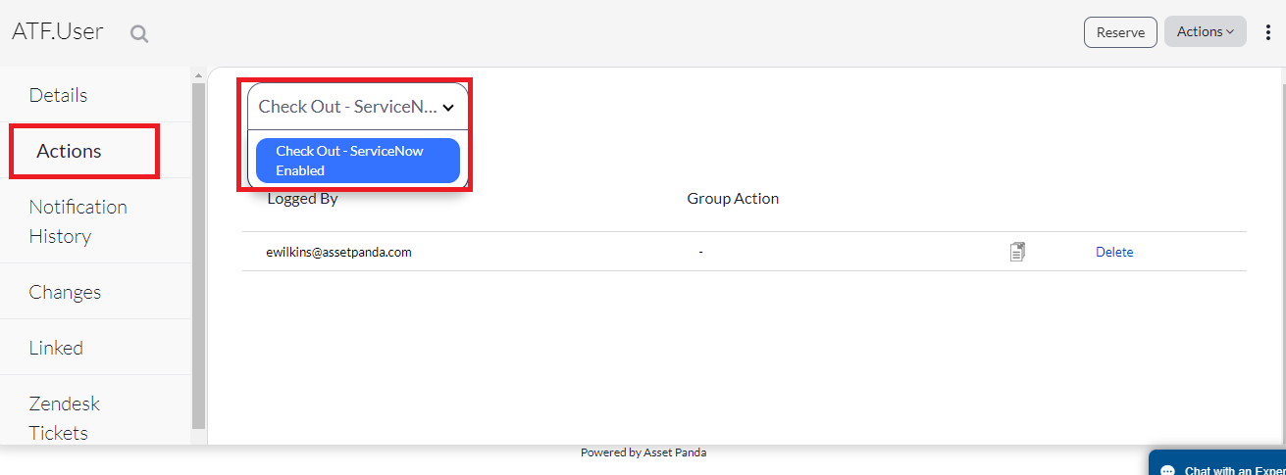
Task: Click the sidebar scroll up arrow
Action: [x=199, y=75]
